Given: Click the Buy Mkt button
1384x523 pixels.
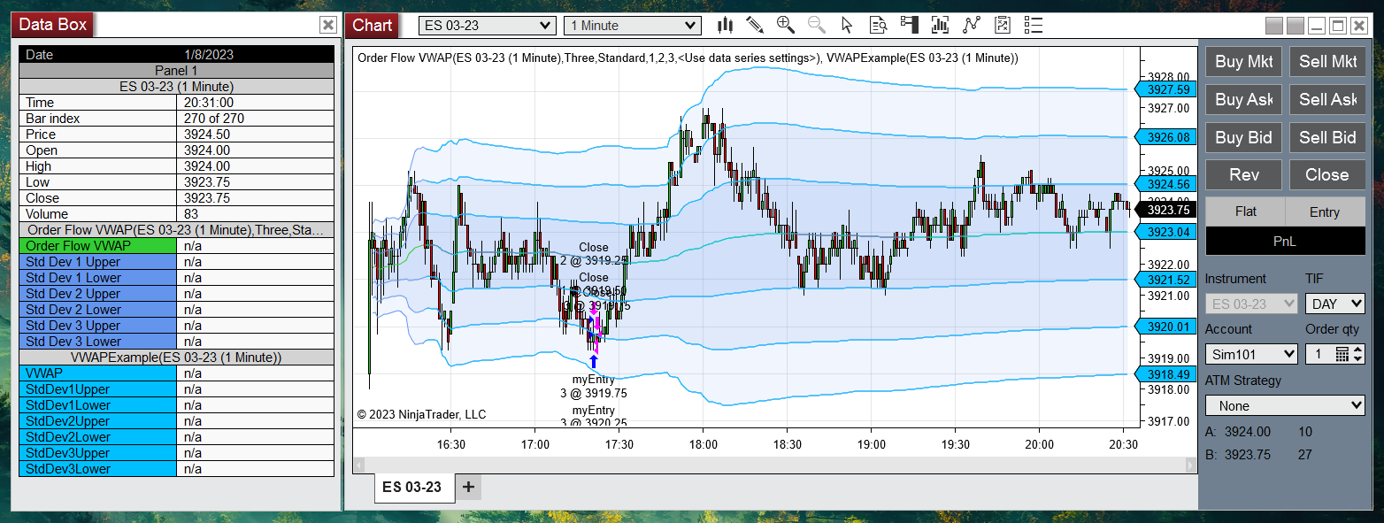Looking at the screenshot, I should click(x=1243, y=61).
